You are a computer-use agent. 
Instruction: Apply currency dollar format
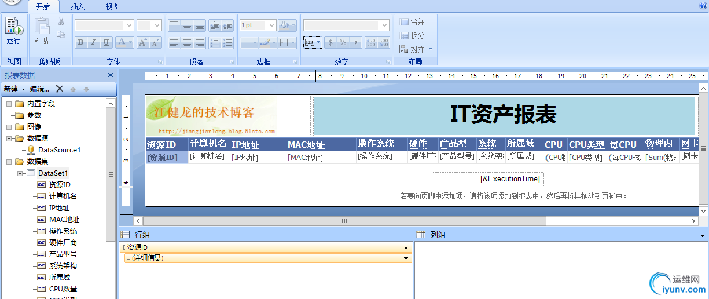[330, 42]
